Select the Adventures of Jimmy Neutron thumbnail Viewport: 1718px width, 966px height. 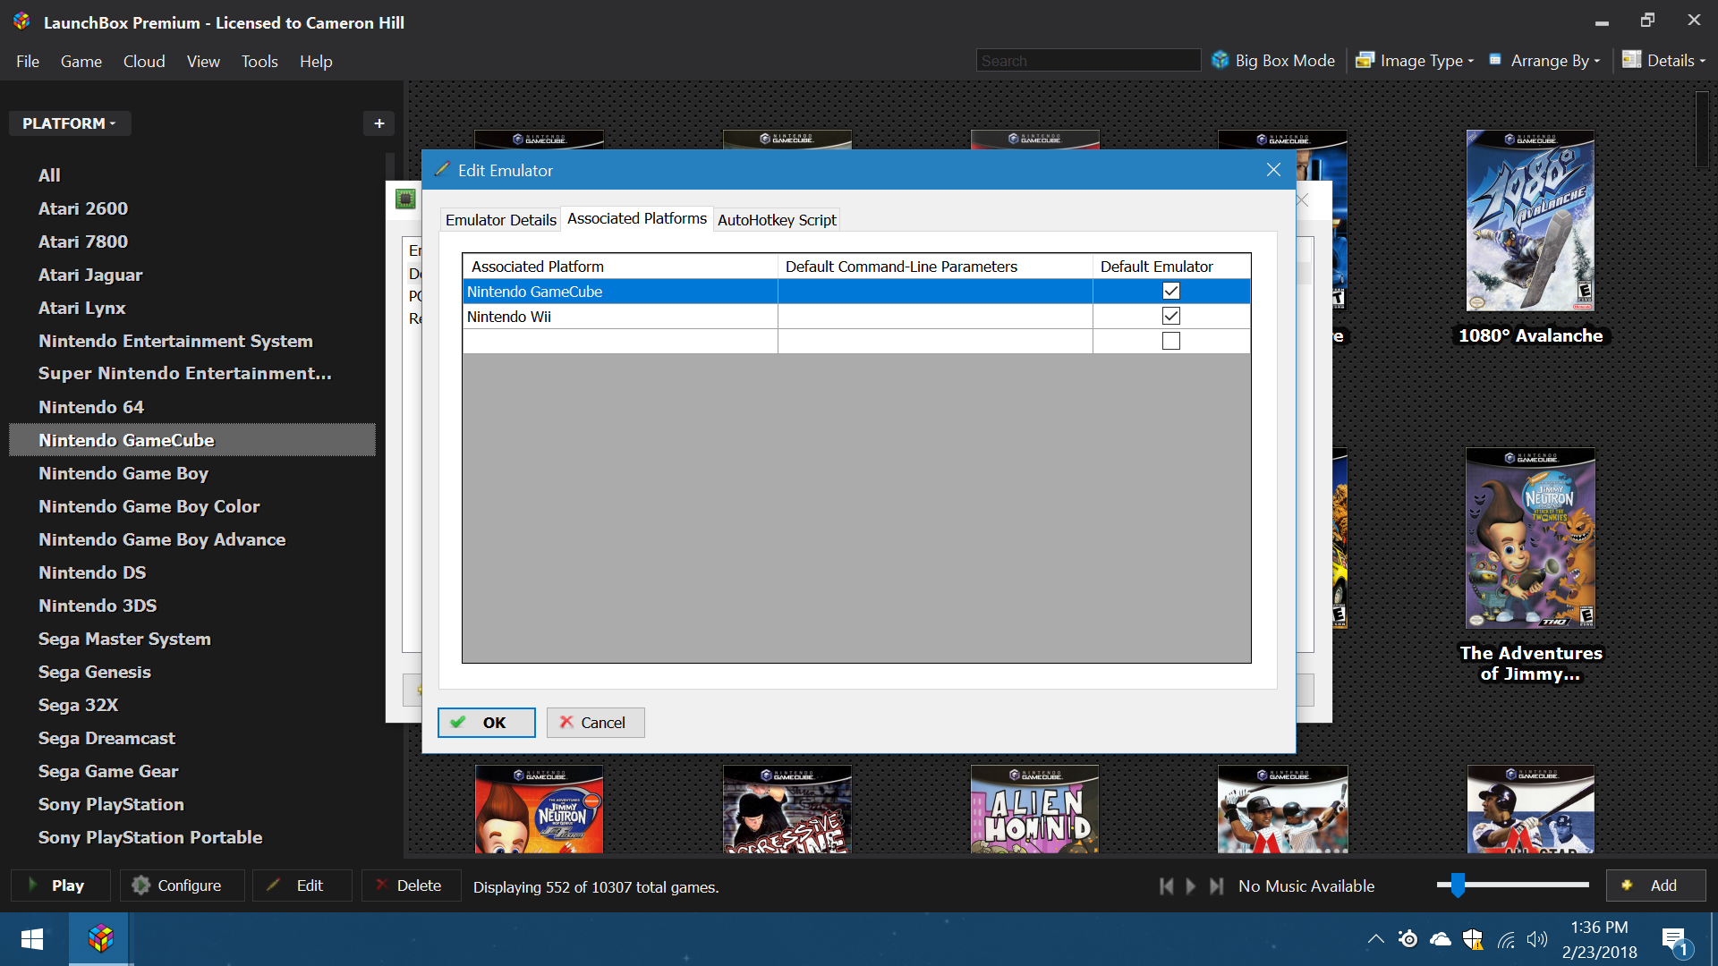[x=1530, y=538]
